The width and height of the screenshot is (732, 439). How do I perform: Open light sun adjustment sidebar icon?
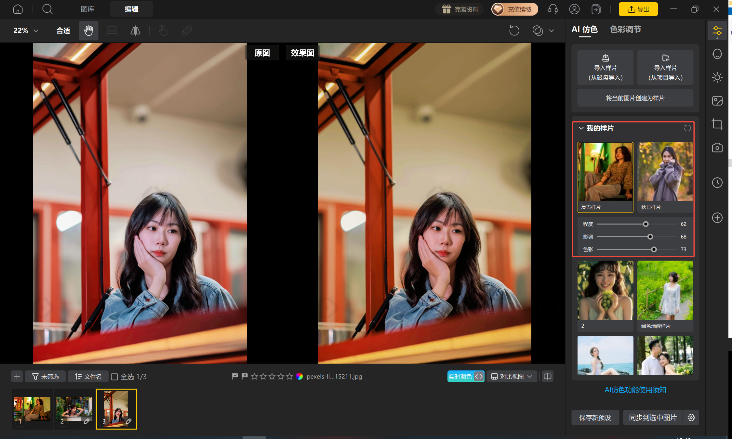click(717, 77)
